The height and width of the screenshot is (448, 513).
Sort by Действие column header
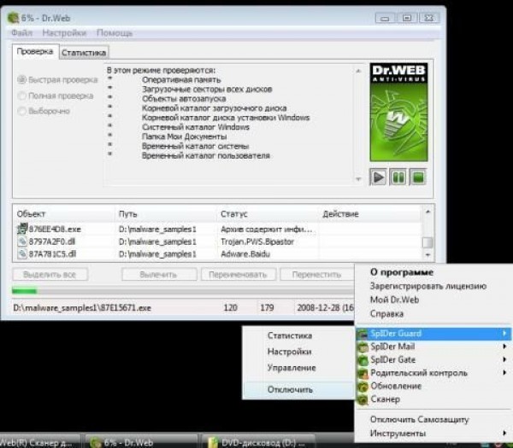click(x=369, y=214)
